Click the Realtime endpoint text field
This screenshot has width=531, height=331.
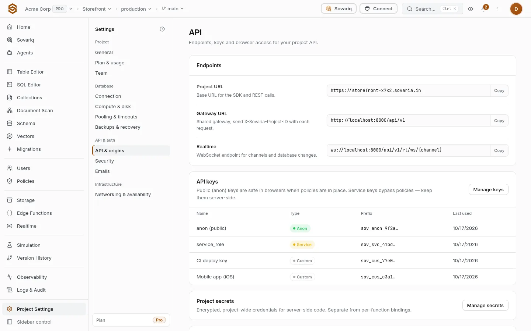click(x=408, y=150)
